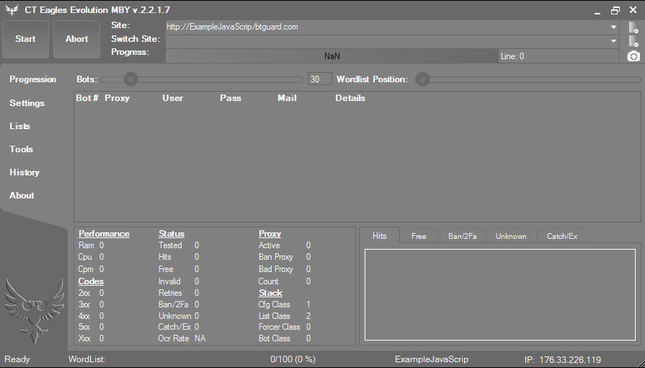The width and height of the screenshot is (645, 368).
Task: Click the Bots count input showing 30
Action: pyautogui.click(x=320, y=79)
